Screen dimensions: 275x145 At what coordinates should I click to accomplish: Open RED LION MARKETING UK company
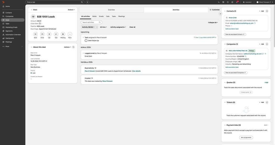[x=238, y=51]
